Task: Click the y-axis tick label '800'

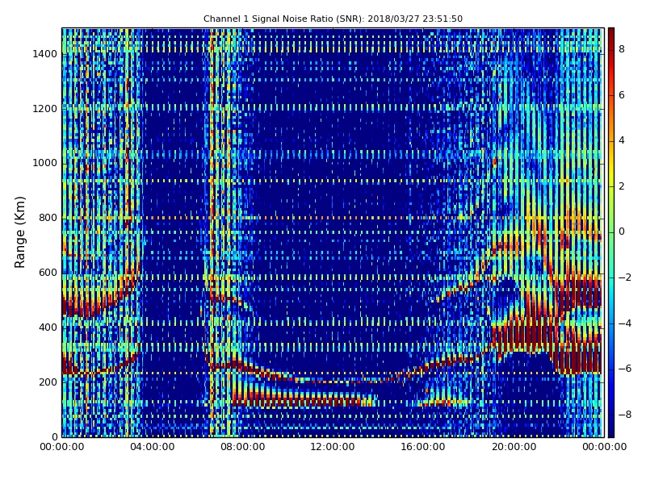Action: pyautogui.click(x=48, y=218)
